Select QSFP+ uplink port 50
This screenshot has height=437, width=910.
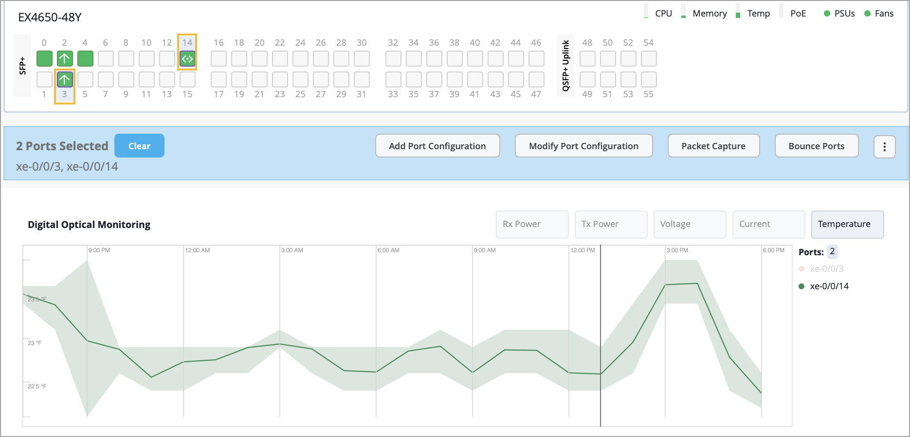(608, 59)
